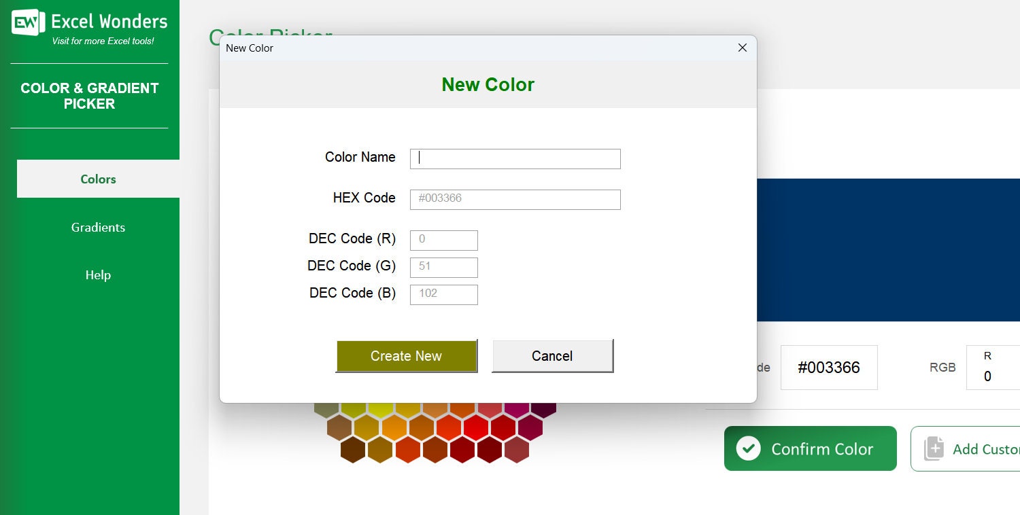Click inside the Color Name text field
The width and height of the screenshot is (1020, 515).
point(515,158)
